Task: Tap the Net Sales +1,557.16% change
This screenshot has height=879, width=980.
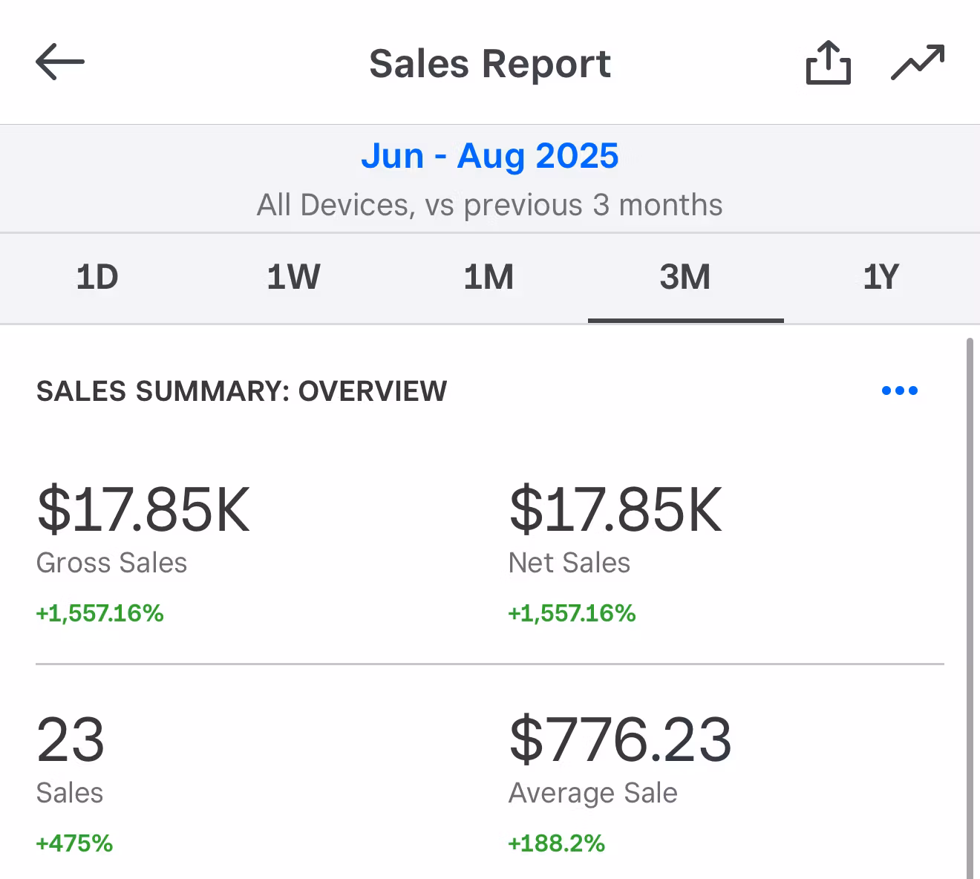Action: click(x=572, y=613)
